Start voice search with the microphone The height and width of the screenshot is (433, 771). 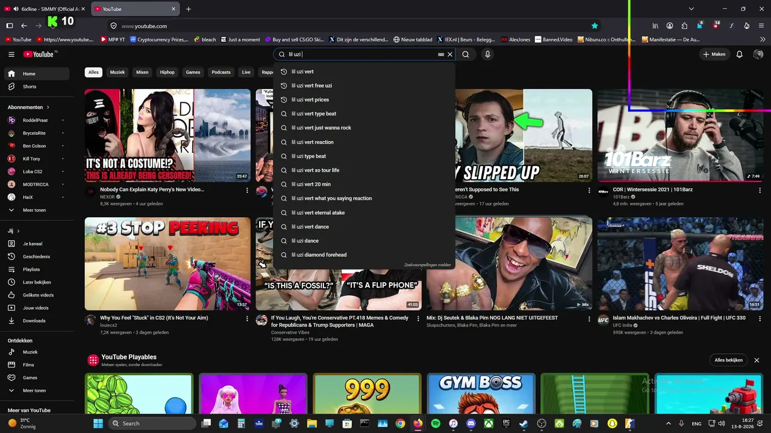(x=488, y=54)
